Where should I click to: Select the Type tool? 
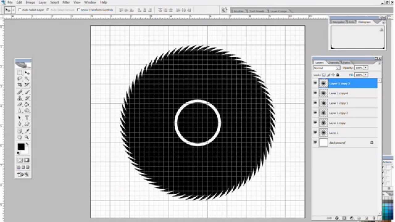click(x=27, y=118)
